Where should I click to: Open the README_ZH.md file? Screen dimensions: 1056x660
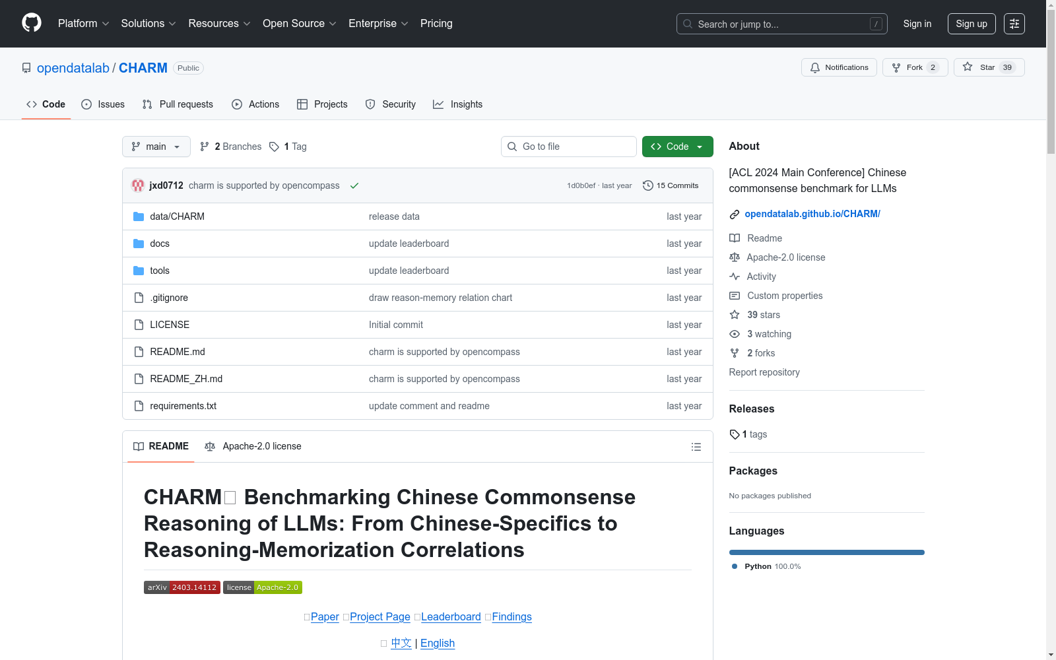[x=186, y=379]
